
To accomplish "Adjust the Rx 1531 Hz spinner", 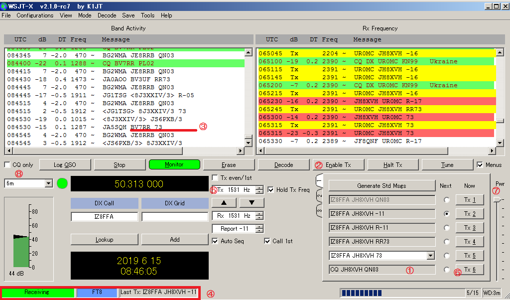I will [x=259, y=216].
